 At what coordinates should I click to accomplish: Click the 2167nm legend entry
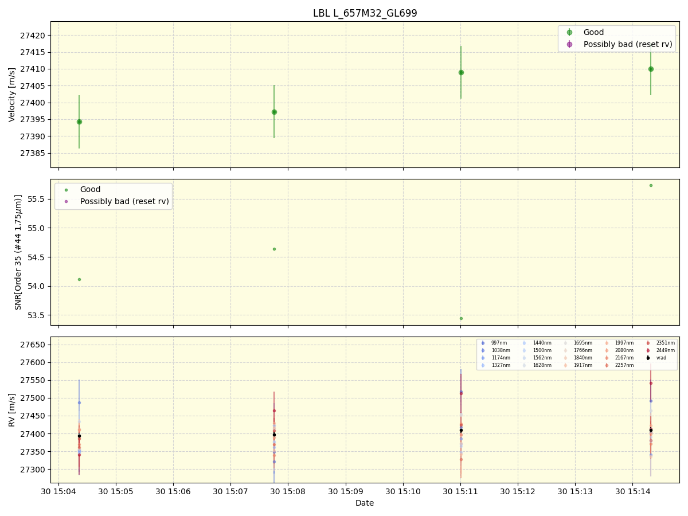(619, 358)
